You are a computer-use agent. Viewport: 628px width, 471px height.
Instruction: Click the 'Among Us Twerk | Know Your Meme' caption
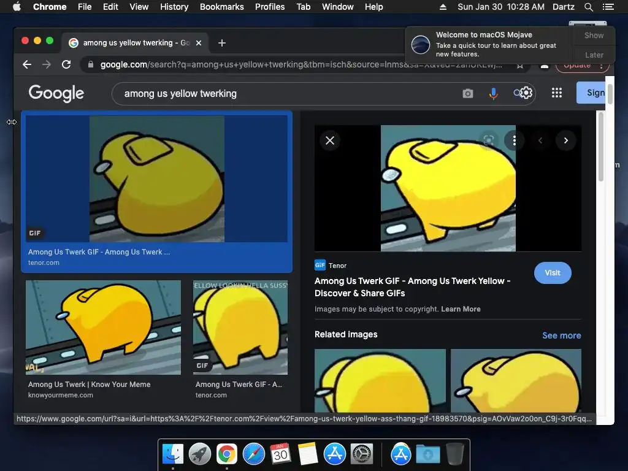point(90,385)
